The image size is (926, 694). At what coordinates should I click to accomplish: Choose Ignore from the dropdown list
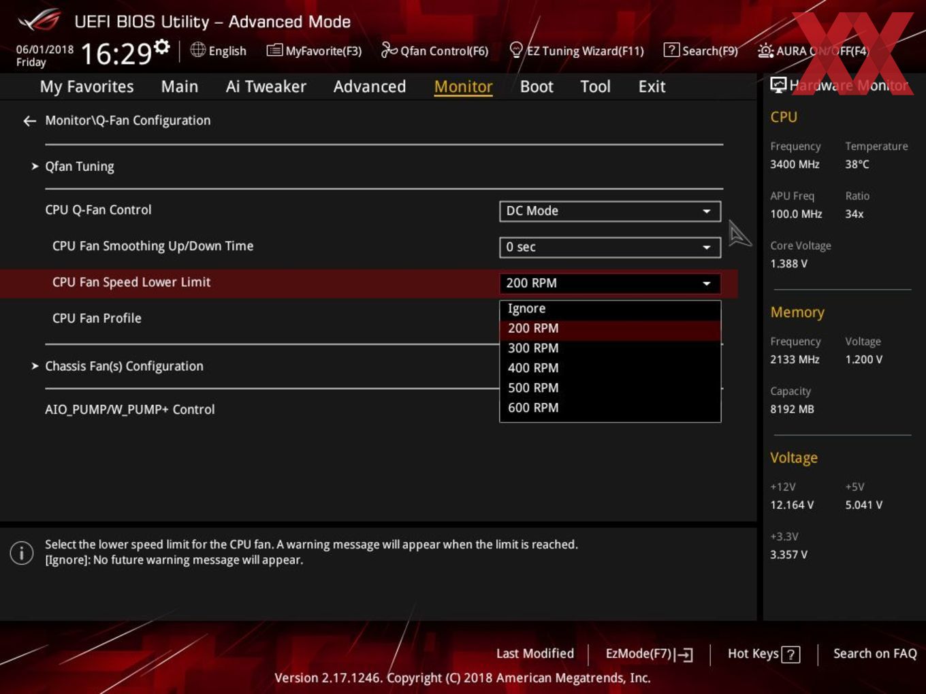[610, 308]
